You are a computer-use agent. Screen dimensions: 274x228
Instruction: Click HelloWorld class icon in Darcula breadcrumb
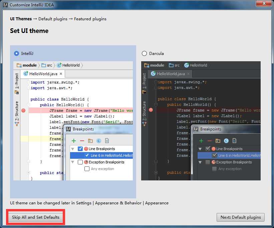pyautogui.click(x=187, y=65)
